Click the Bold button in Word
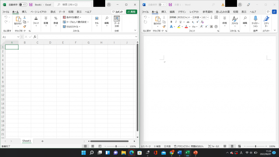The width and height of the screenshot is (279, 157). pos(171,22)
